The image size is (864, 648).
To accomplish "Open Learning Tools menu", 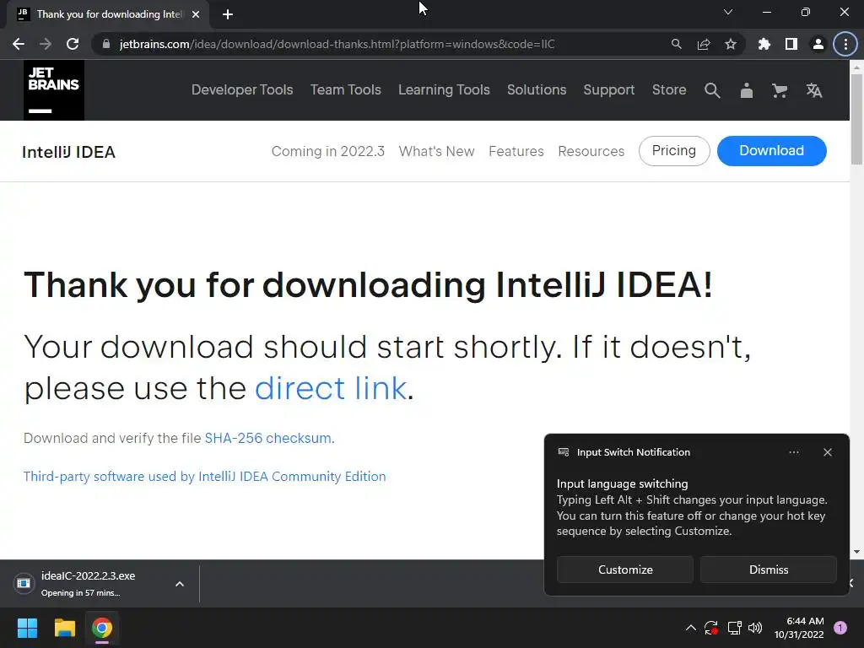I will [x=444, y=89].
